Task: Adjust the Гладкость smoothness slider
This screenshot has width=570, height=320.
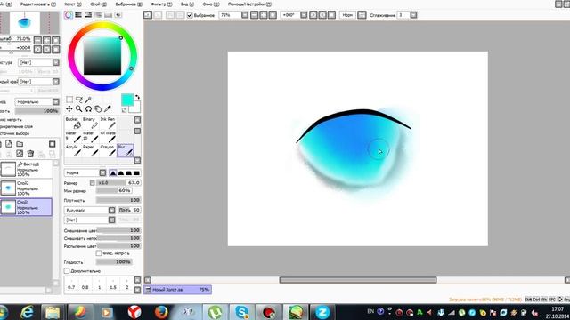Action: [114, 261]
